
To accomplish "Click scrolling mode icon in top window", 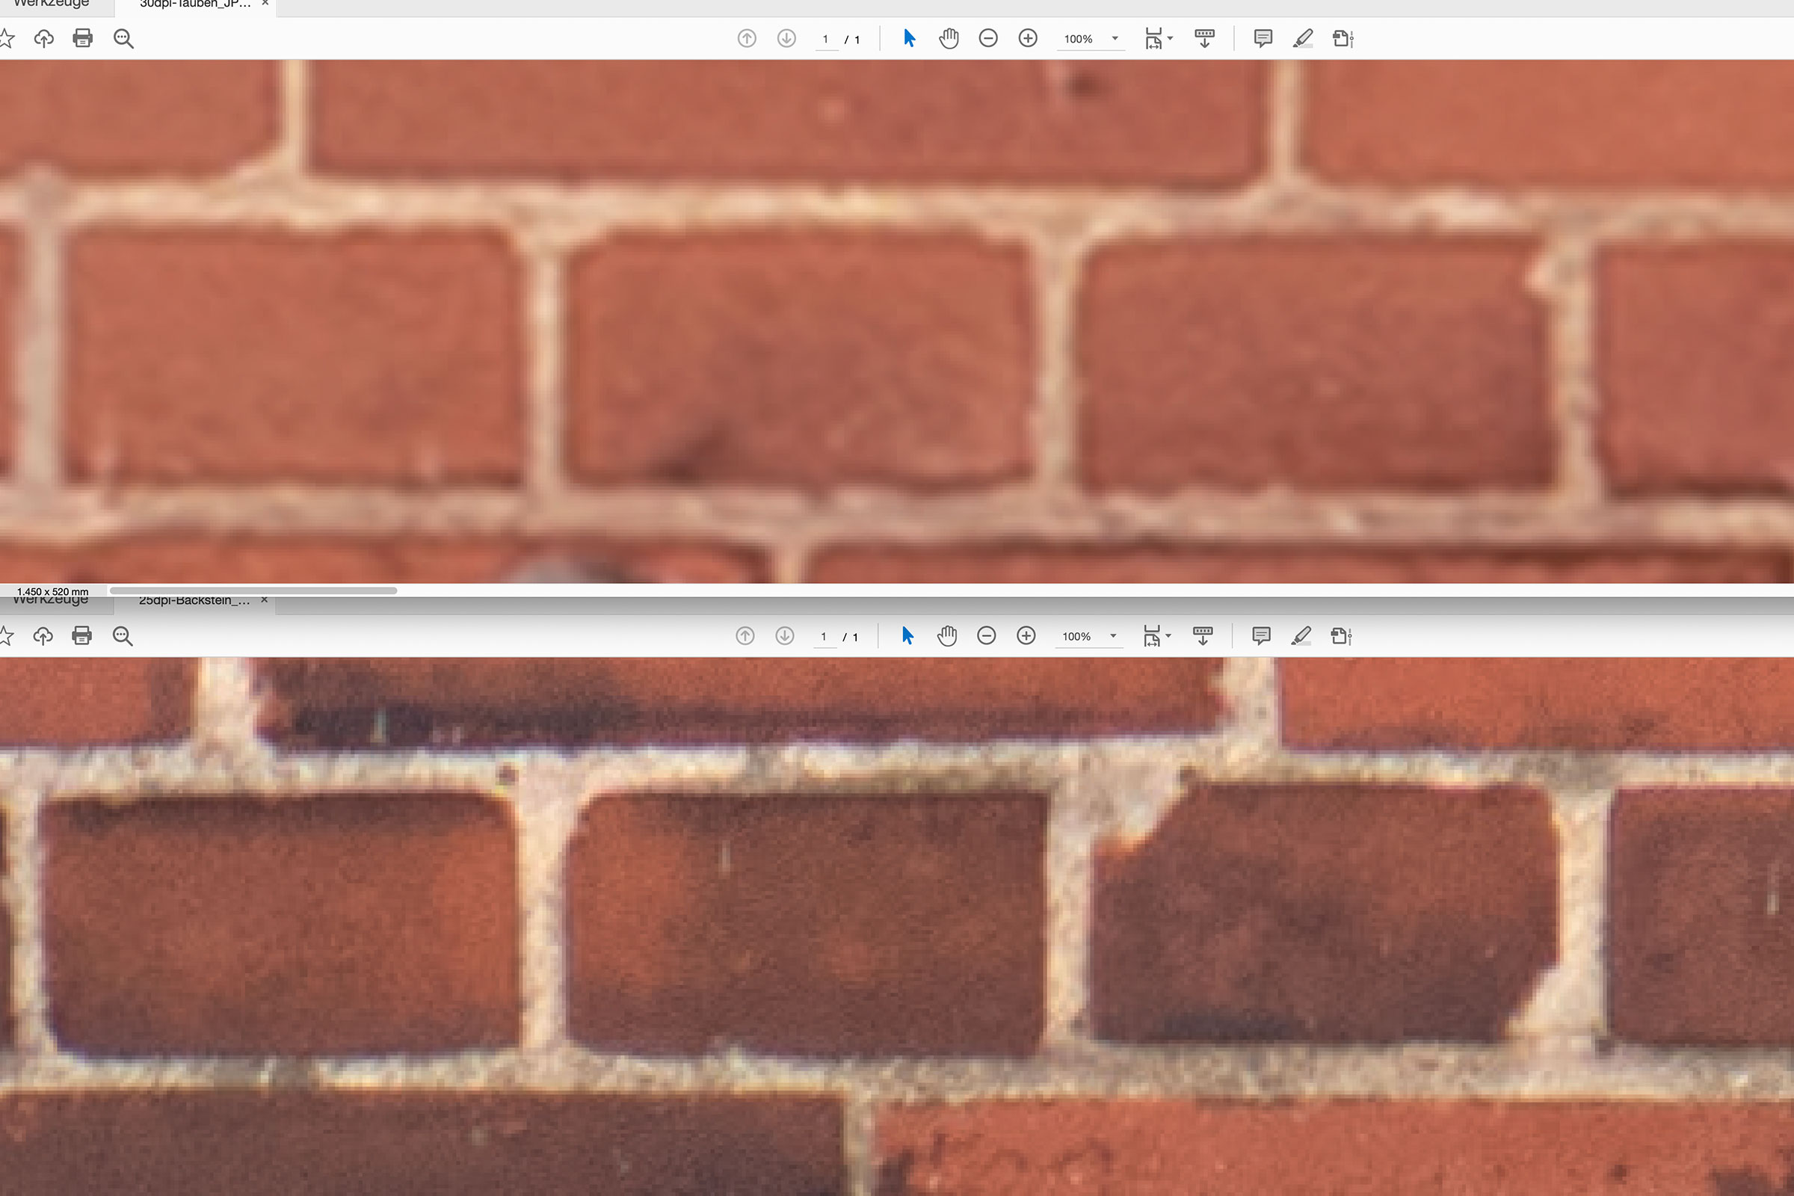I will coord(1204,38).
